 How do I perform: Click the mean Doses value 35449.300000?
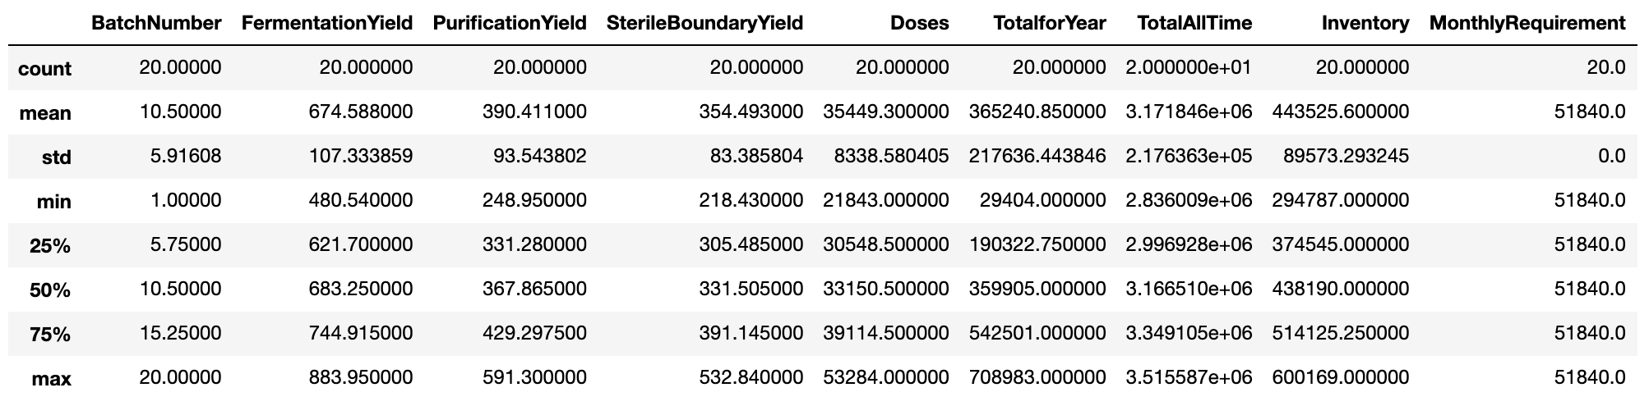click(x=885, y=112)
